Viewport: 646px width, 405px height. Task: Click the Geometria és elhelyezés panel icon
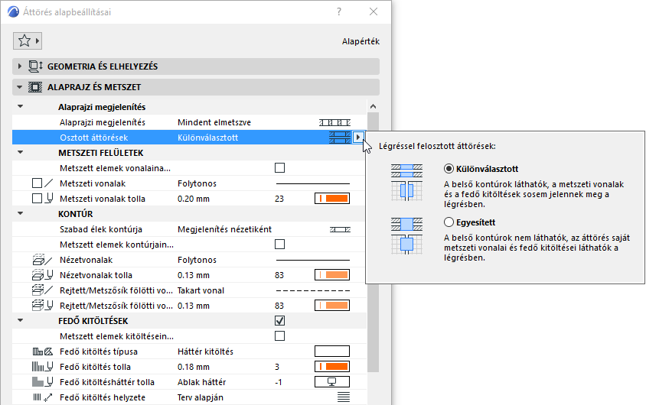[x=35, y=66]
